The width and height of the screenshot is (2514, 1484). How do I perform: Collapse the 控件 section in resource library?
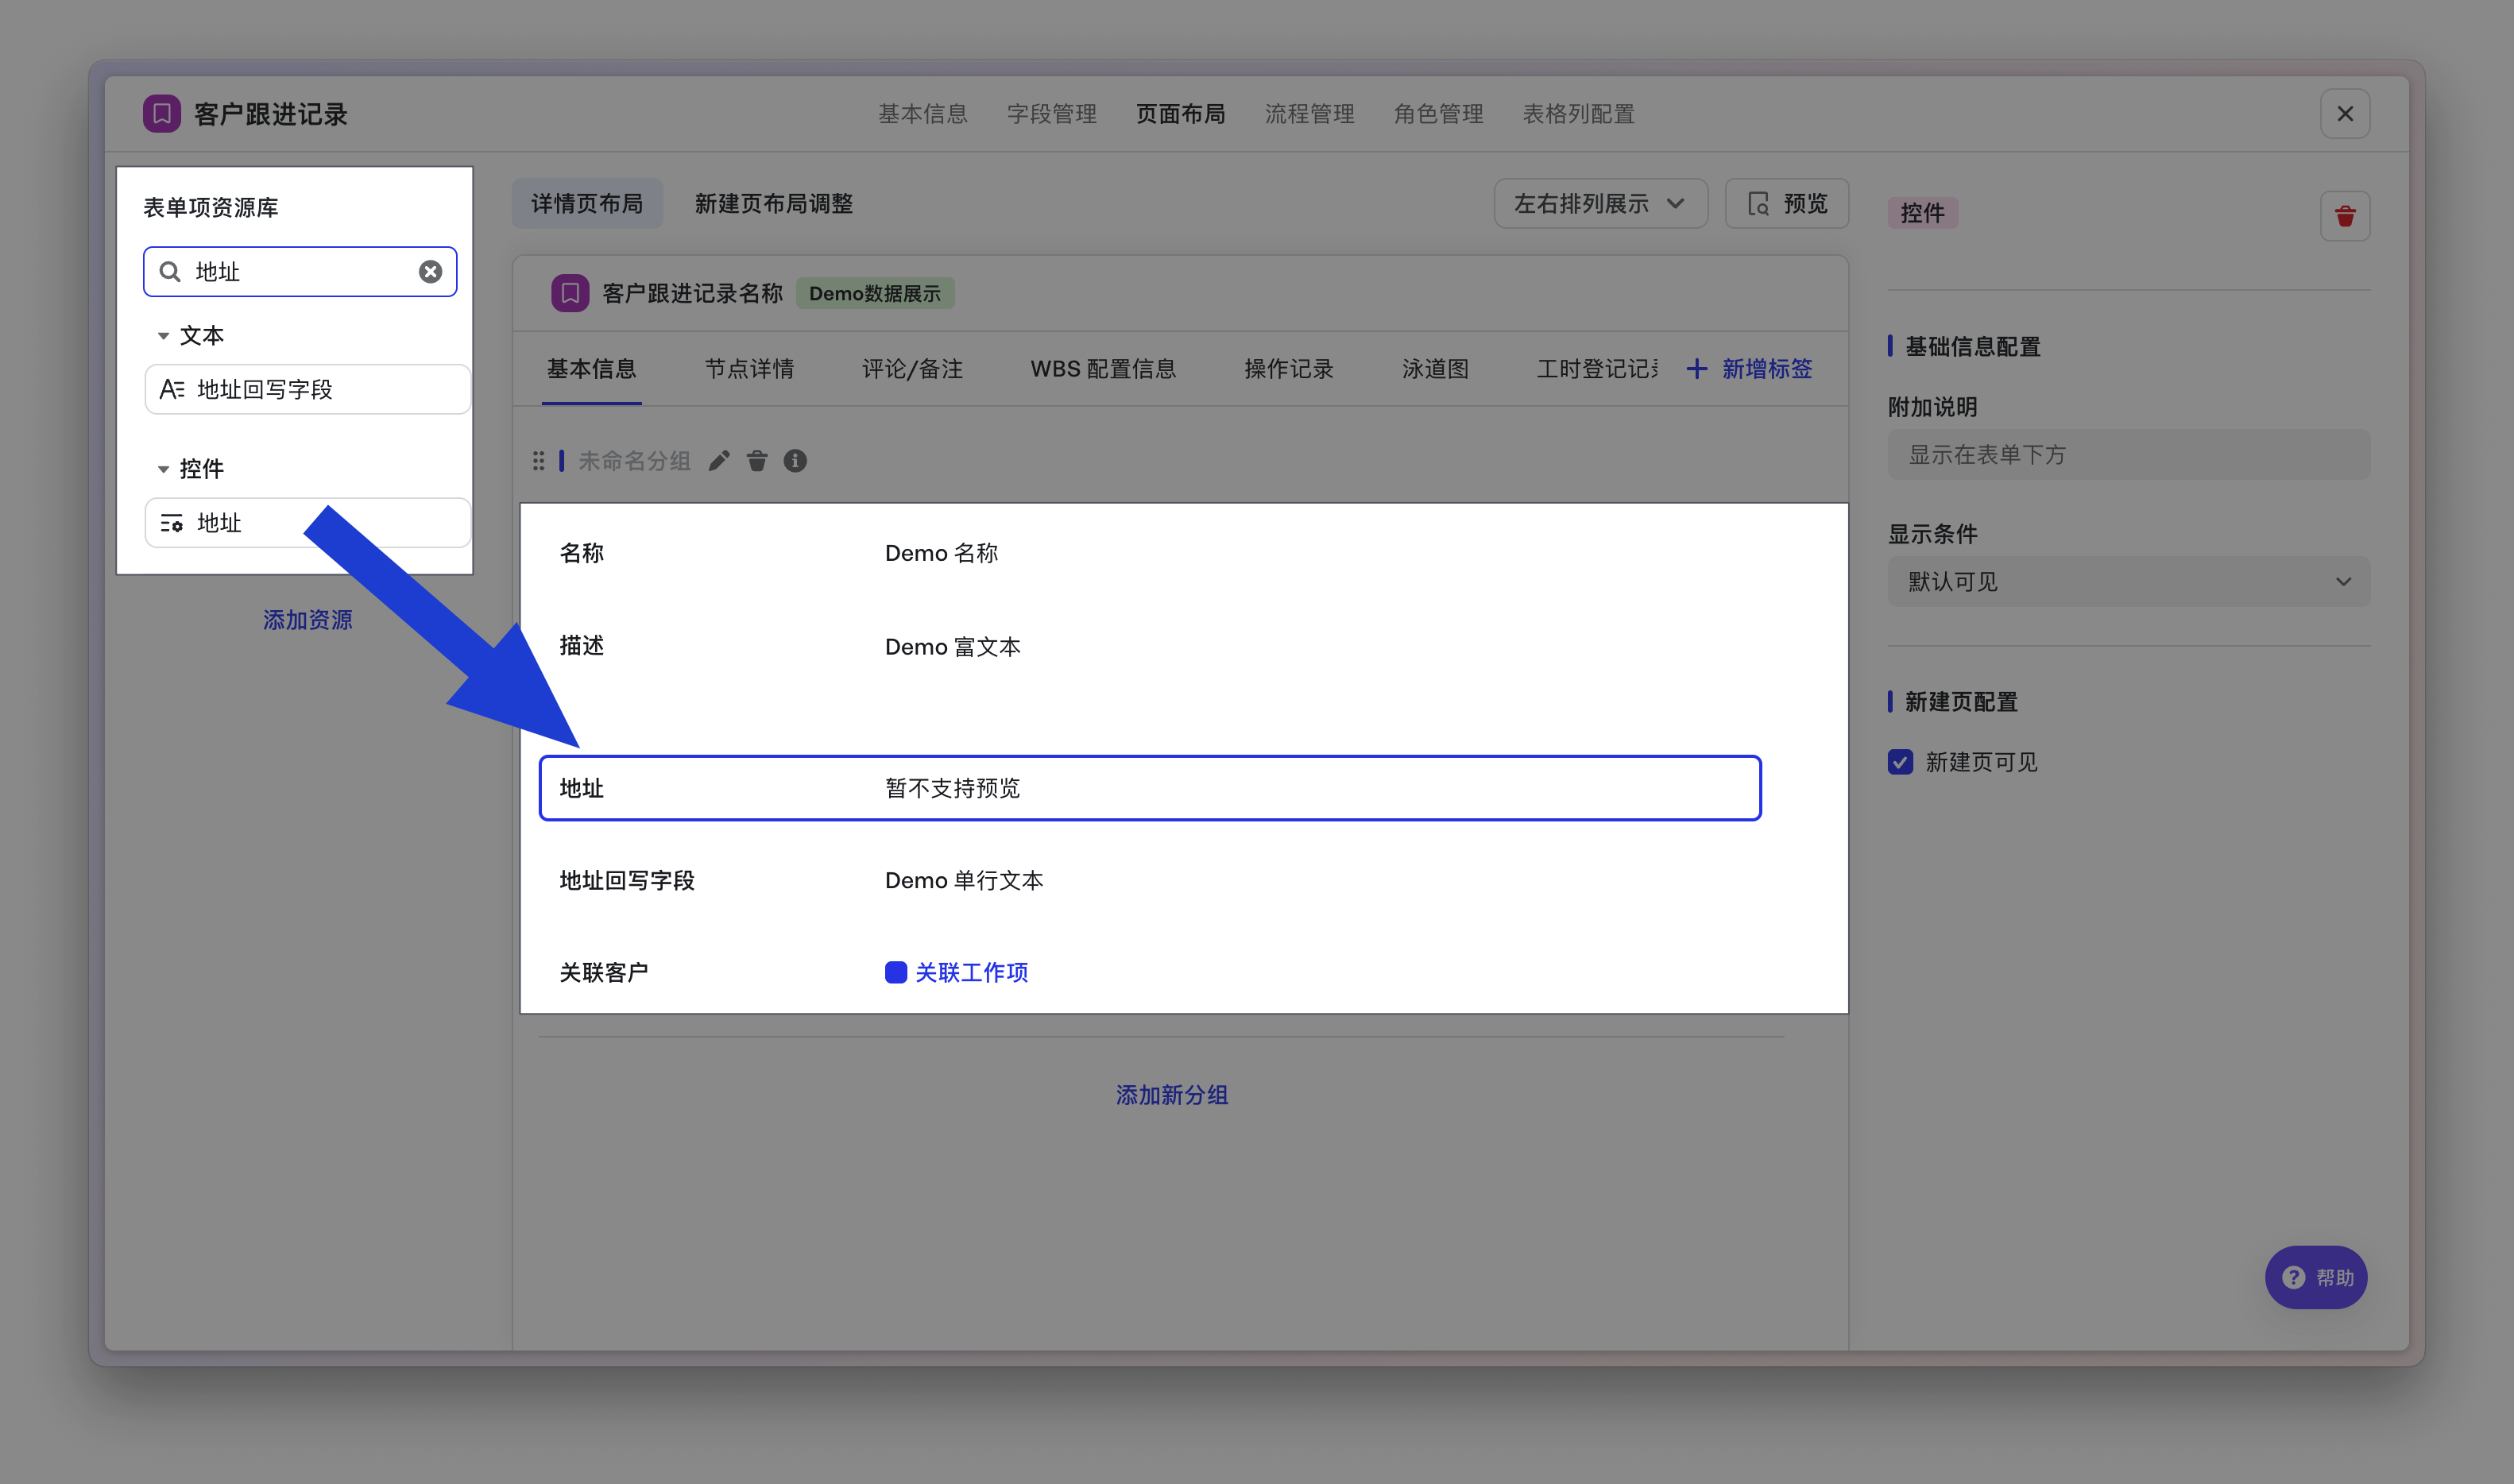tap(163, 469)
